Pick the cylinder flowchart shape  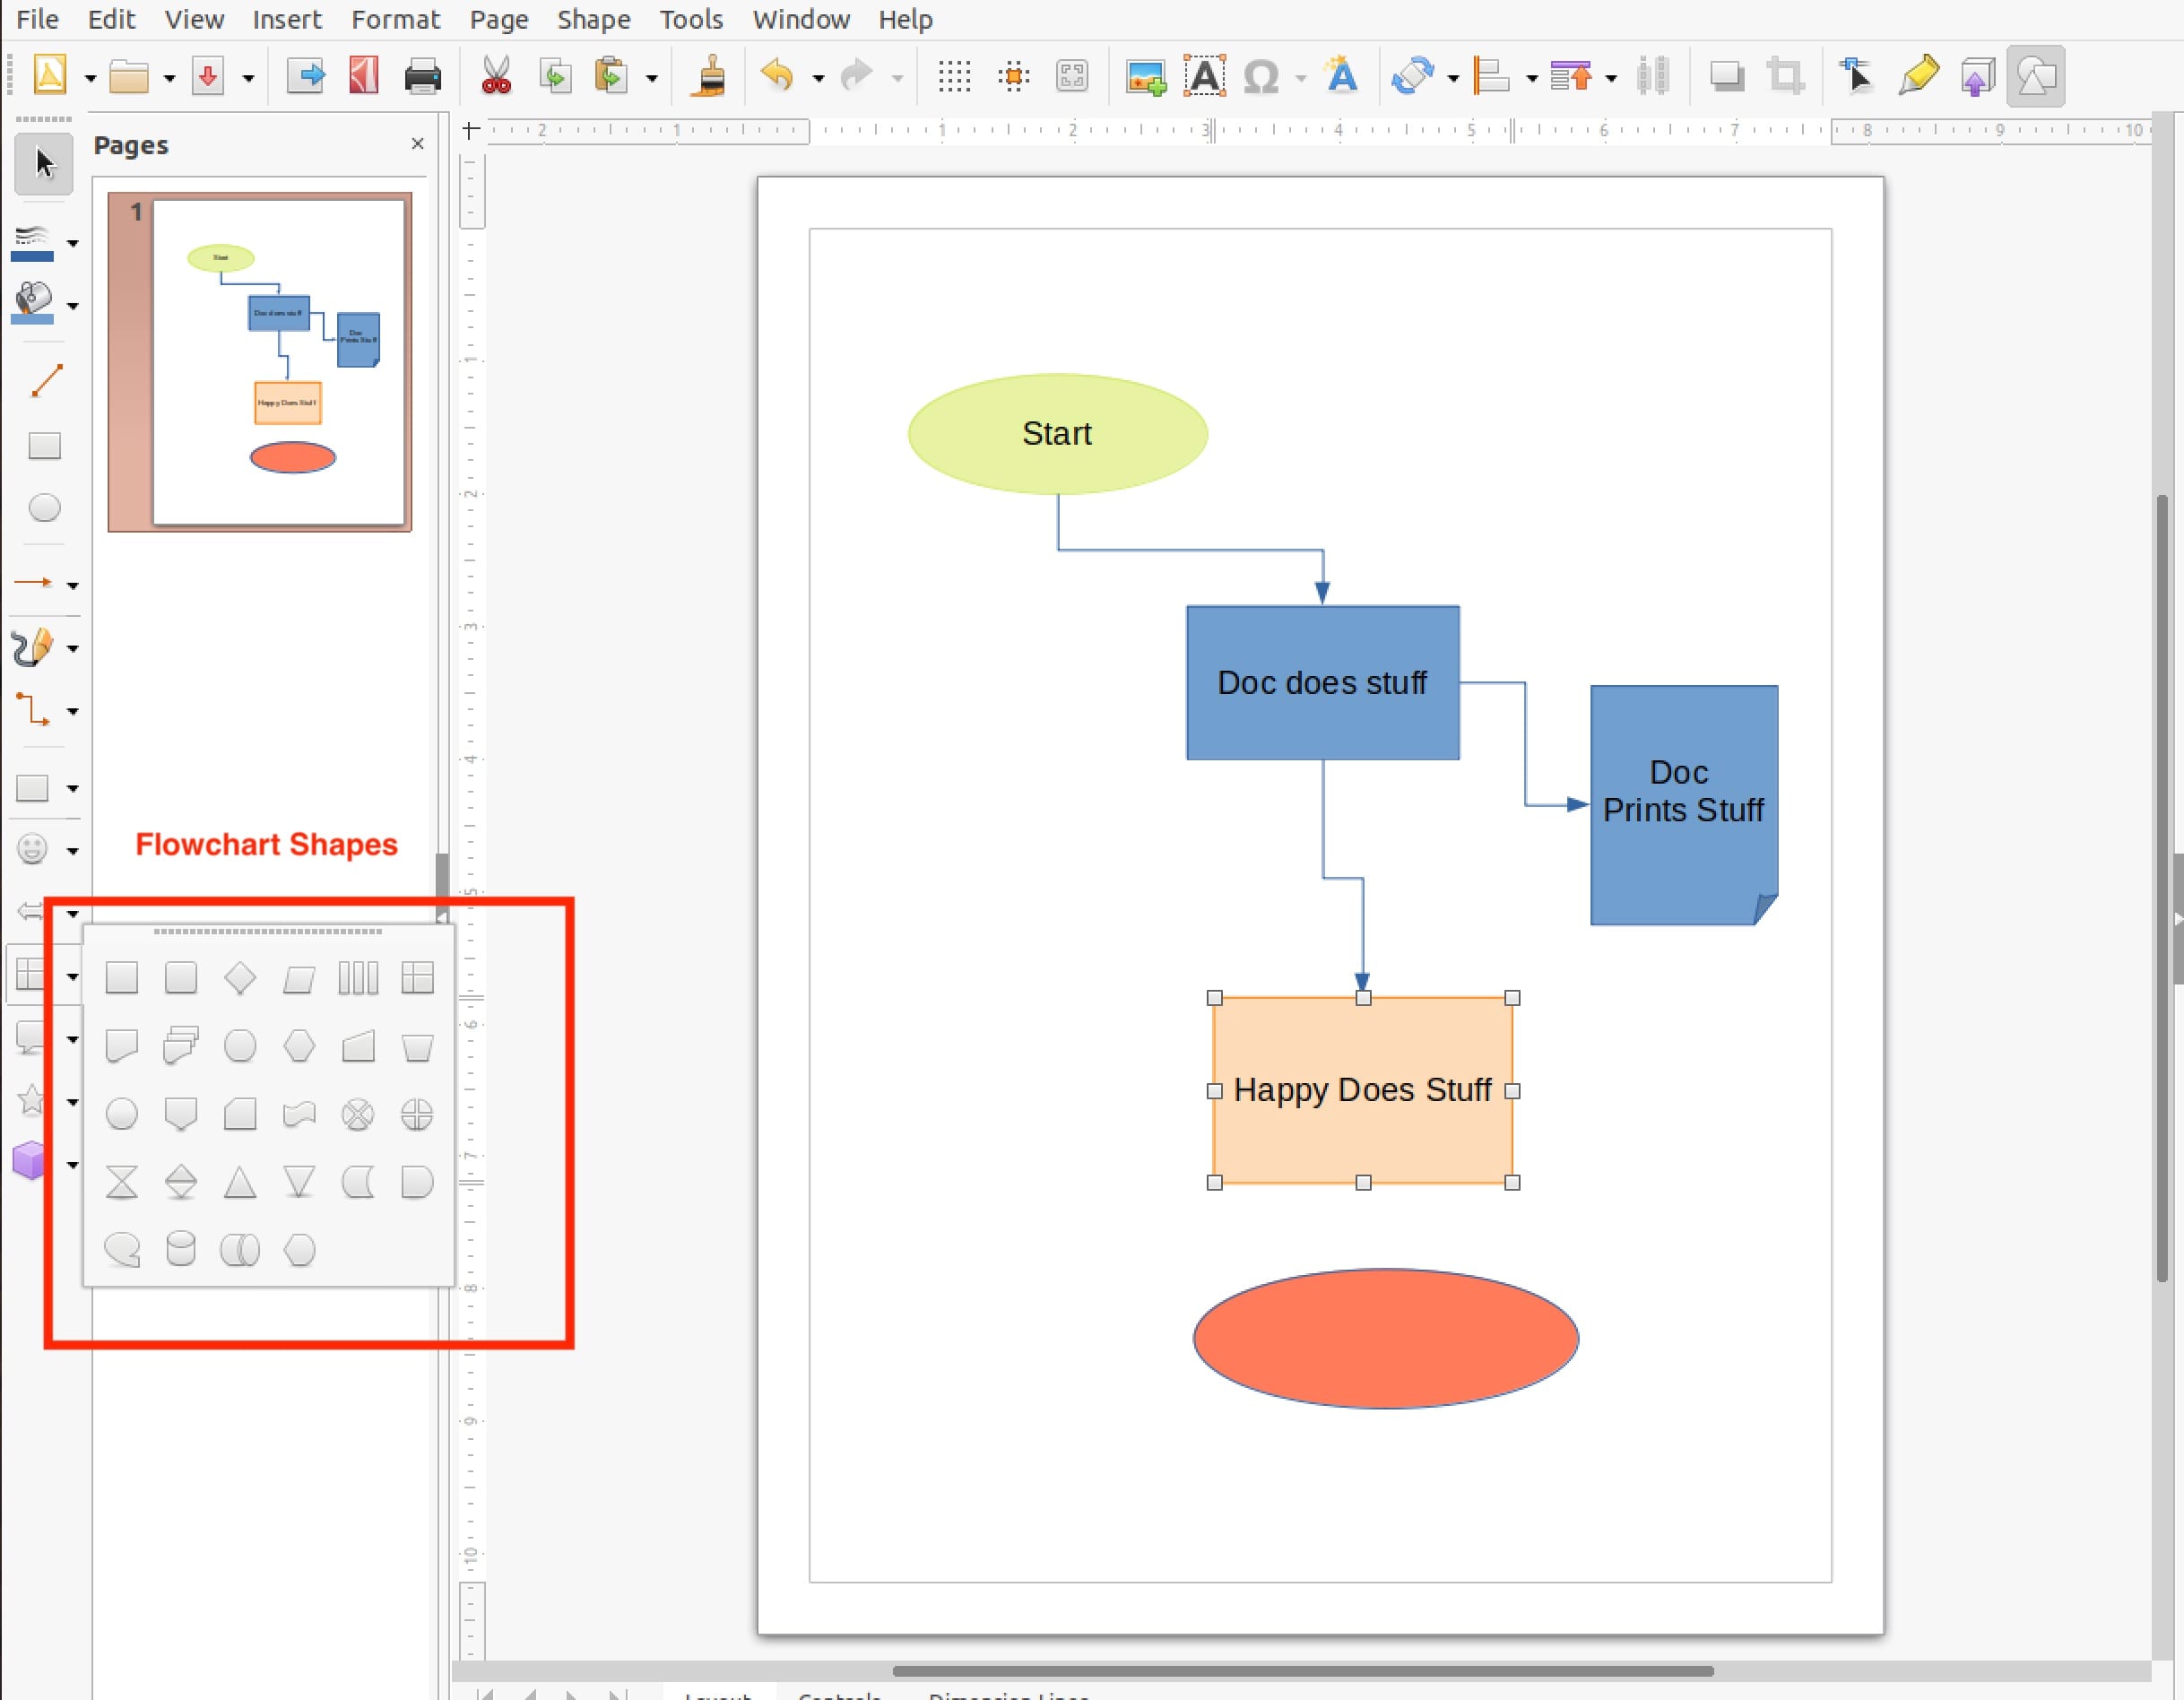(180, 1249)
